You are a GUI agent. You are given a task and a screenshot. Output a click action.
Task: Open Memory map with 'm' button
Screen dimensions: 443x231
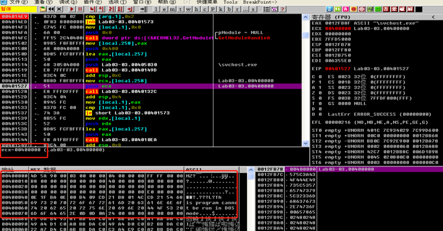click(173, 9)
